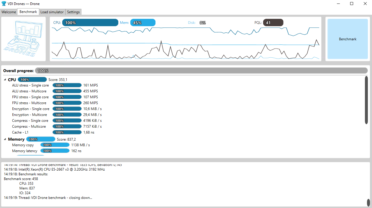The height and width of the screenshot is (208, 372).
Task: Click the 455 MIPS result value
Action: tap(91, 91)
